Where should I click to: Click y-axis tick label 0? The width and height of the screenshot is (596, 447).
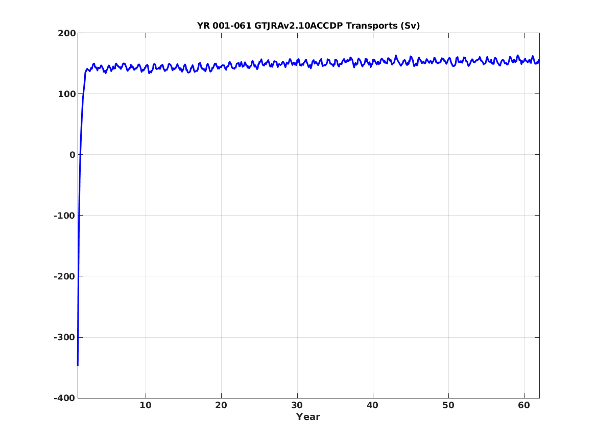tap(72, 155)
